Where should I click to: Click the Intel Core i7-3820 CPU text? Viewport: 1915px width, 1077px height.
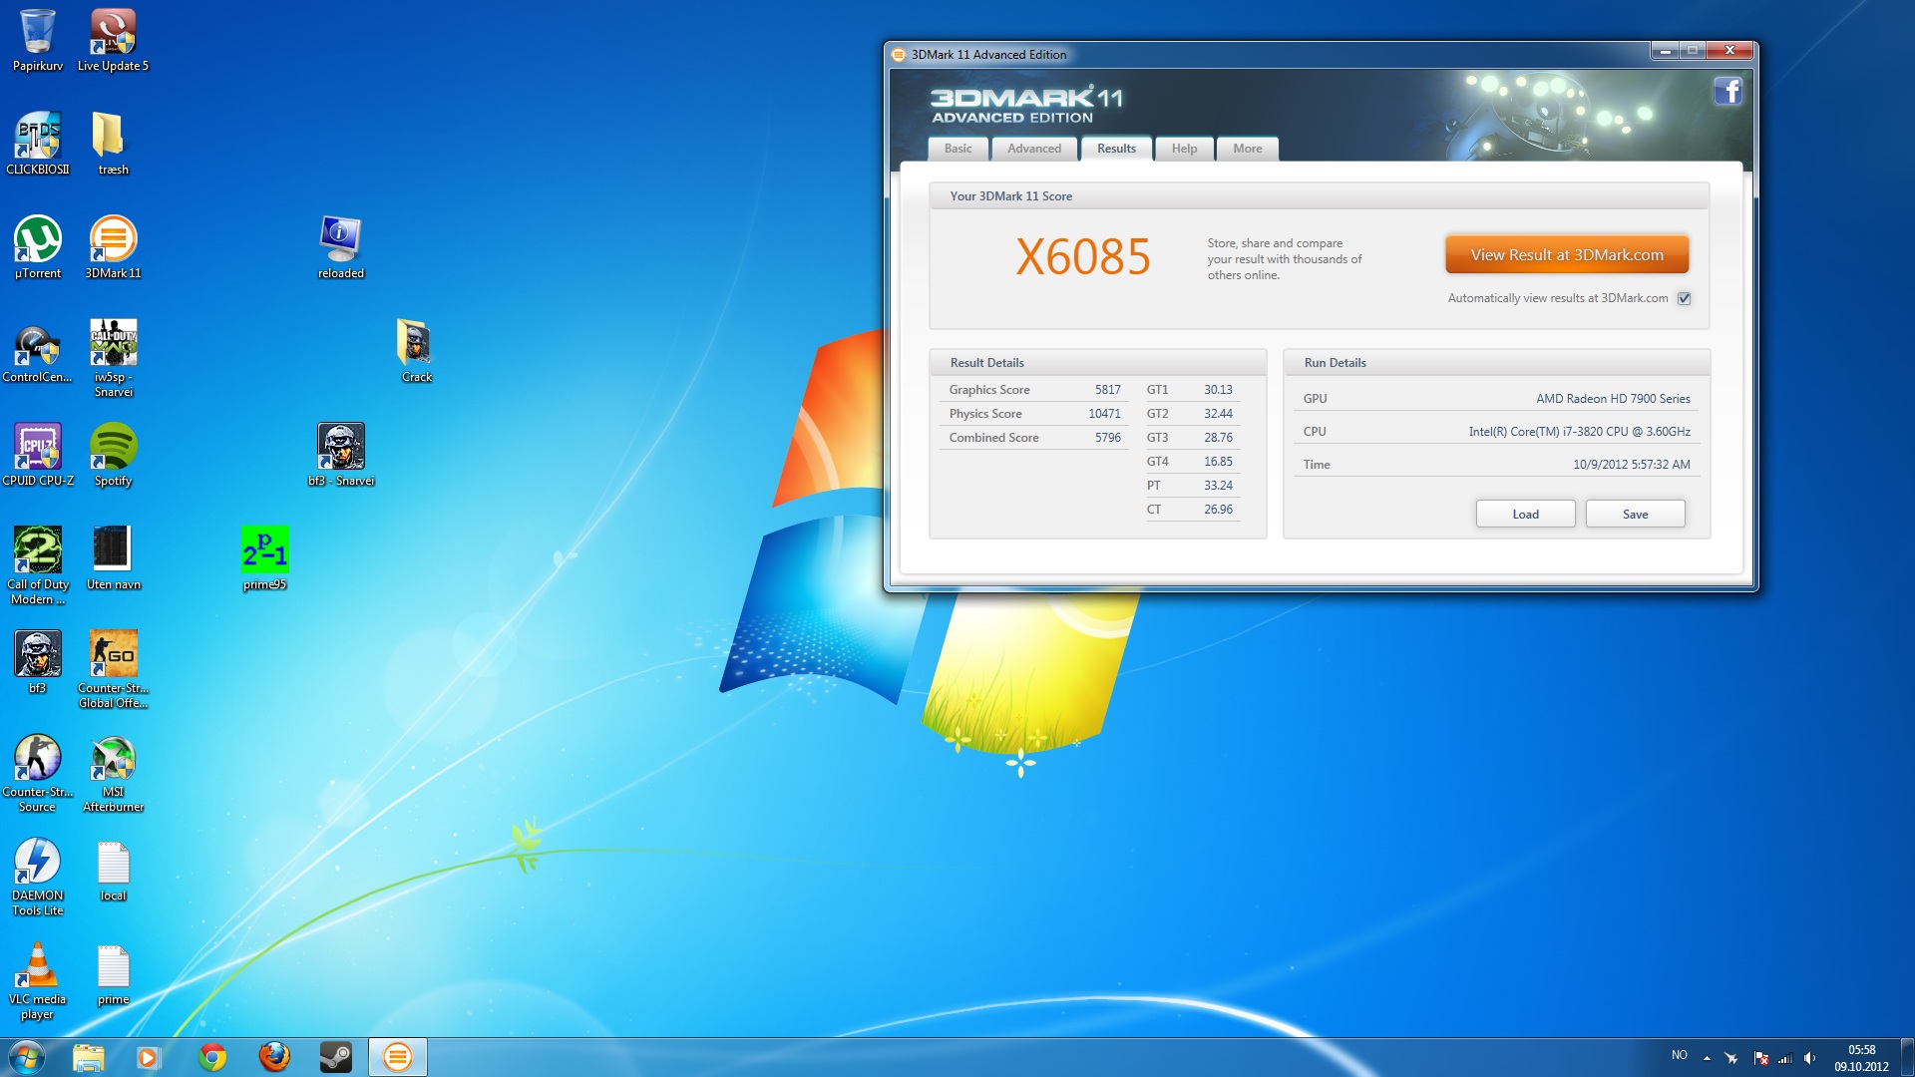click(1579, 432)
